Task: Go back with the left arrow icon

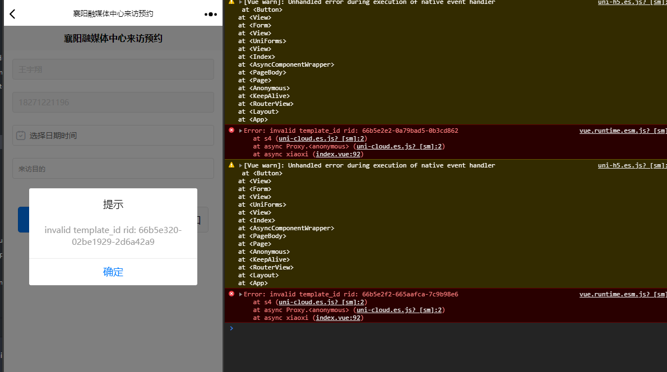Action: [12, 14]
